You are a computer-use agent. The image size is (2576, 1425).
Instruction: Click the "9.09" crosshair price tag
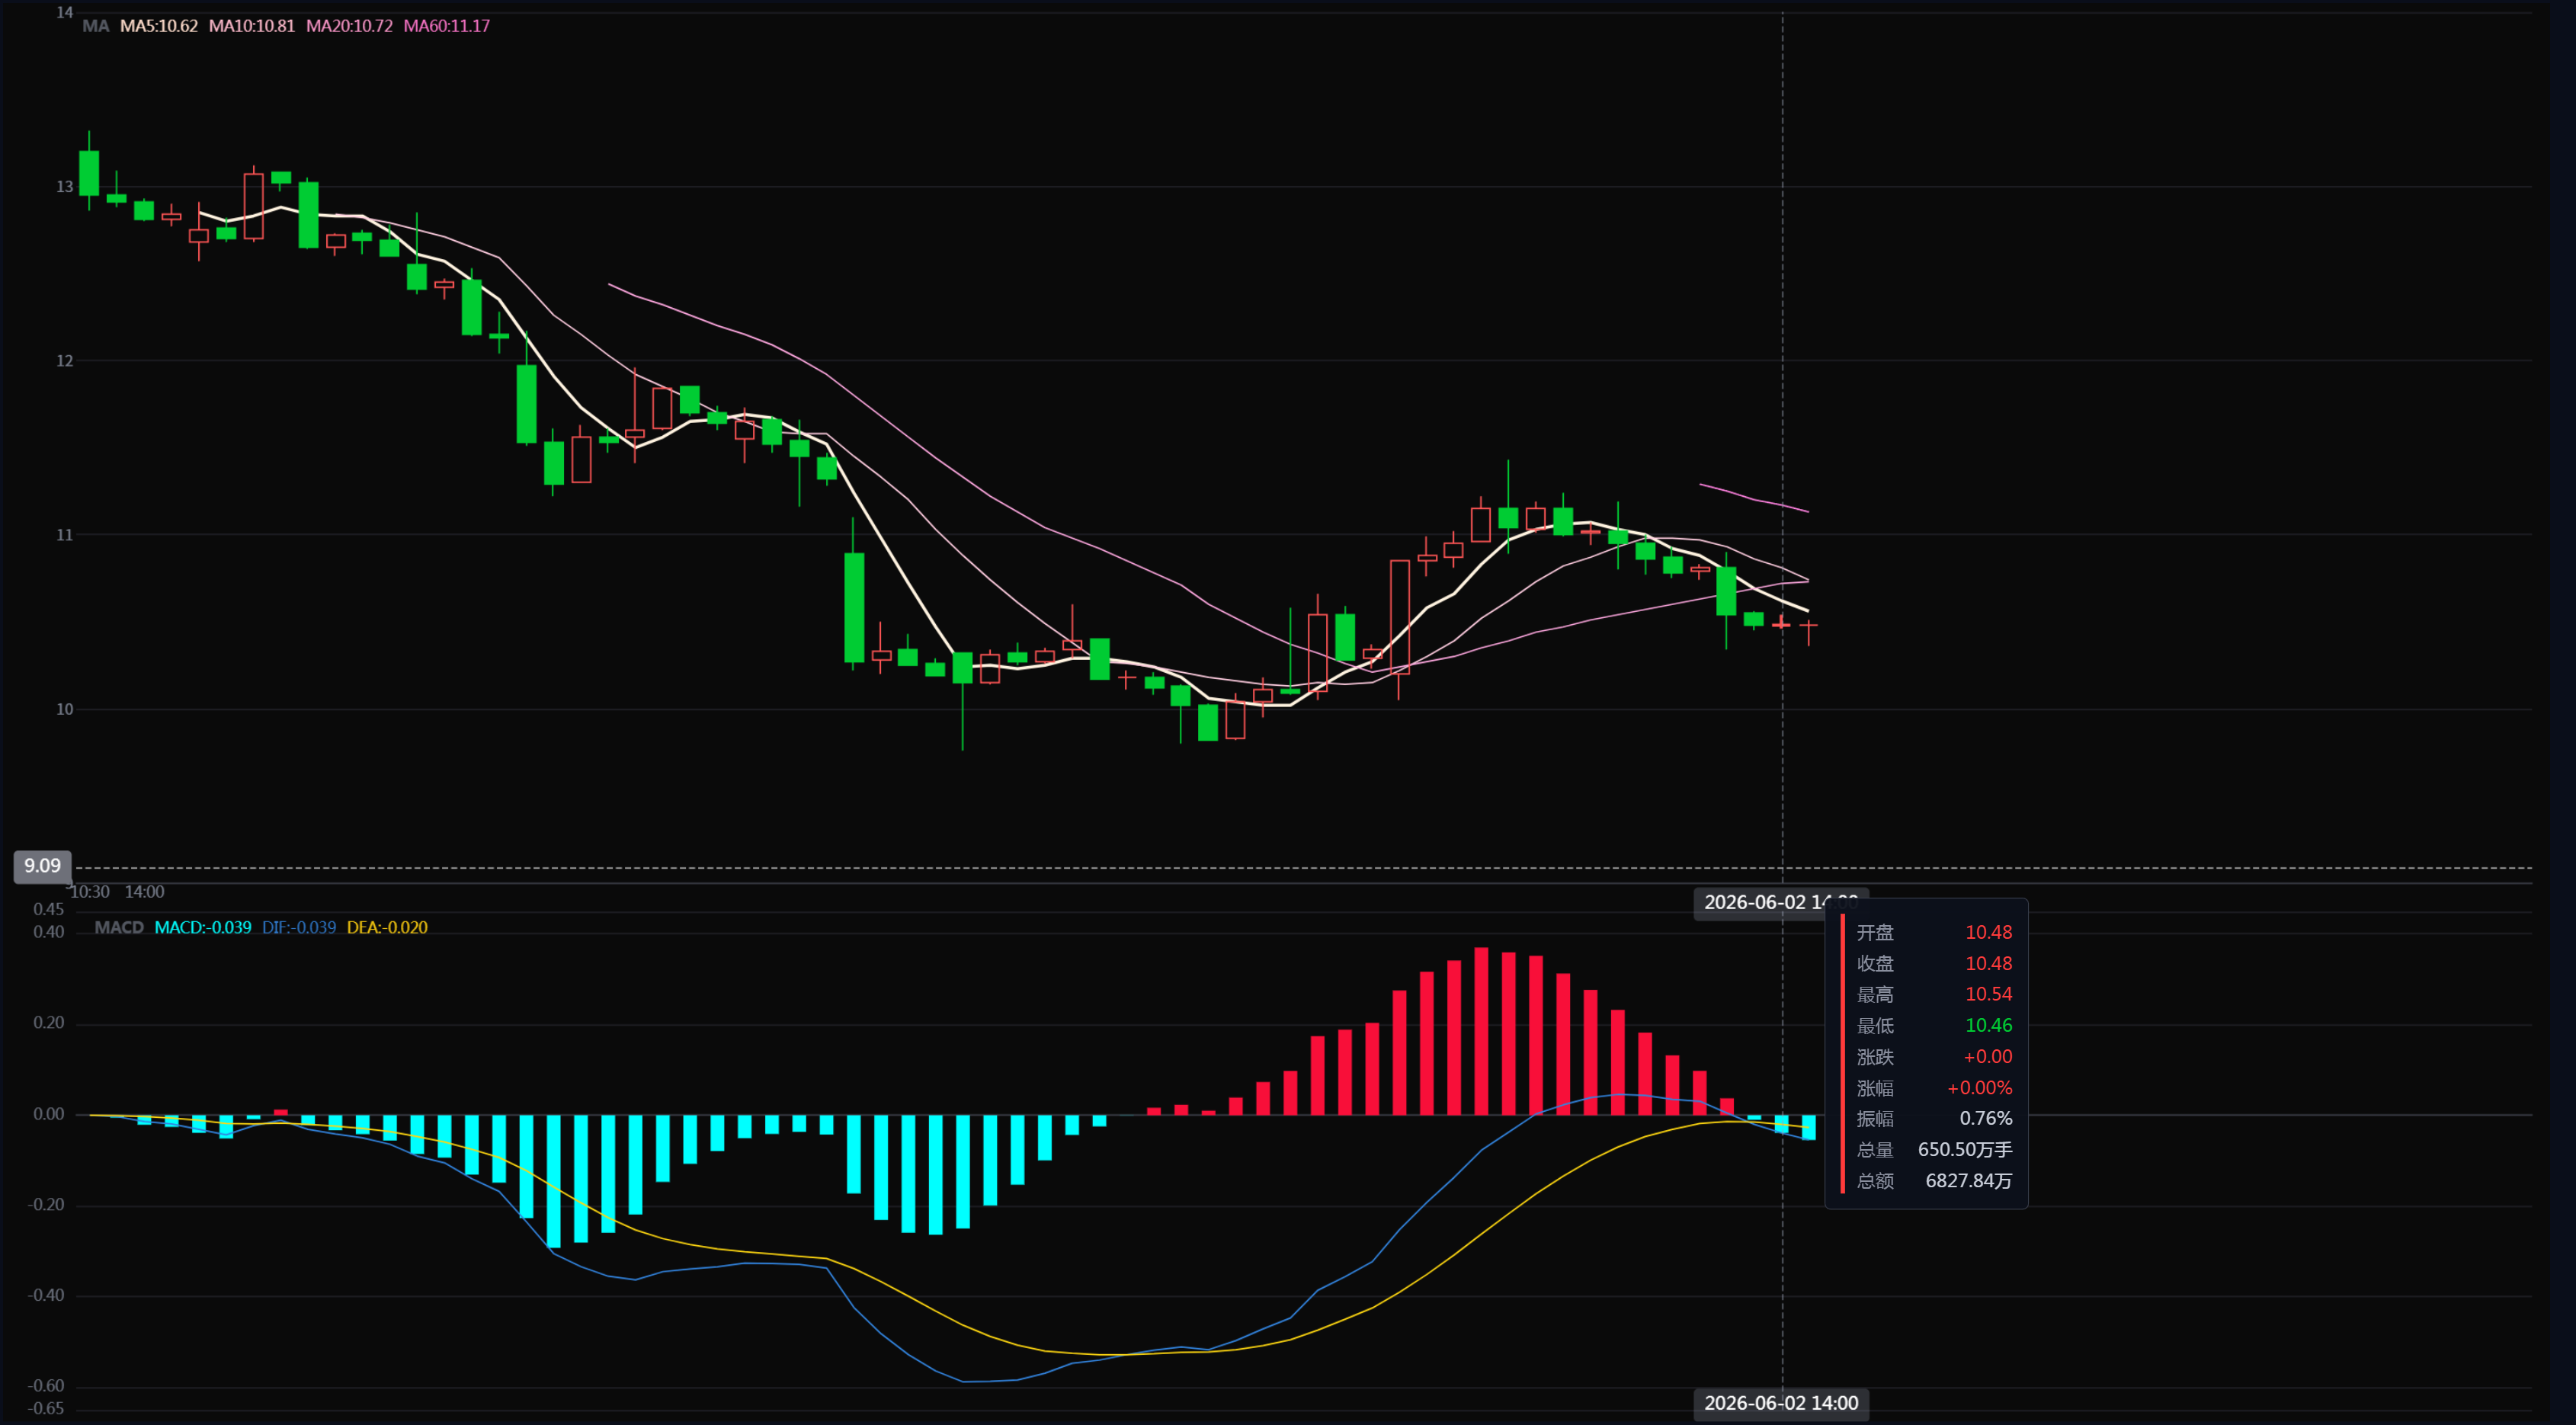[x=42, y=866]
